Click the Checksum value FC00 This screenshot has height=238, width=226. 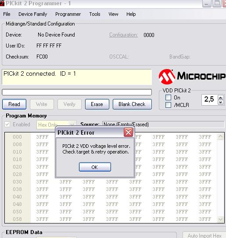pyautogui.click(x=42, y=57)
